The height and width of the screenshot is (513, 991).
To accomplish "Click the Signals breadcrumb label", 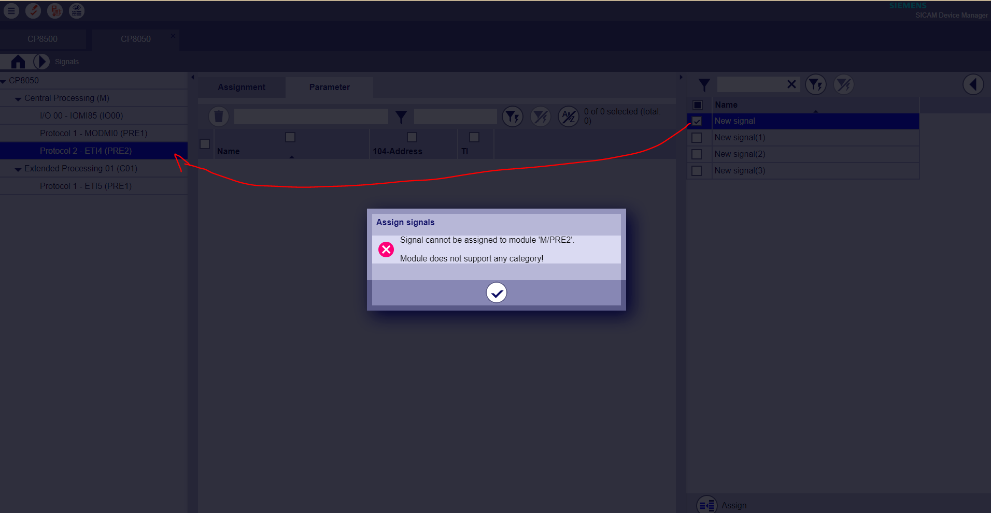I will pos(67,62).
